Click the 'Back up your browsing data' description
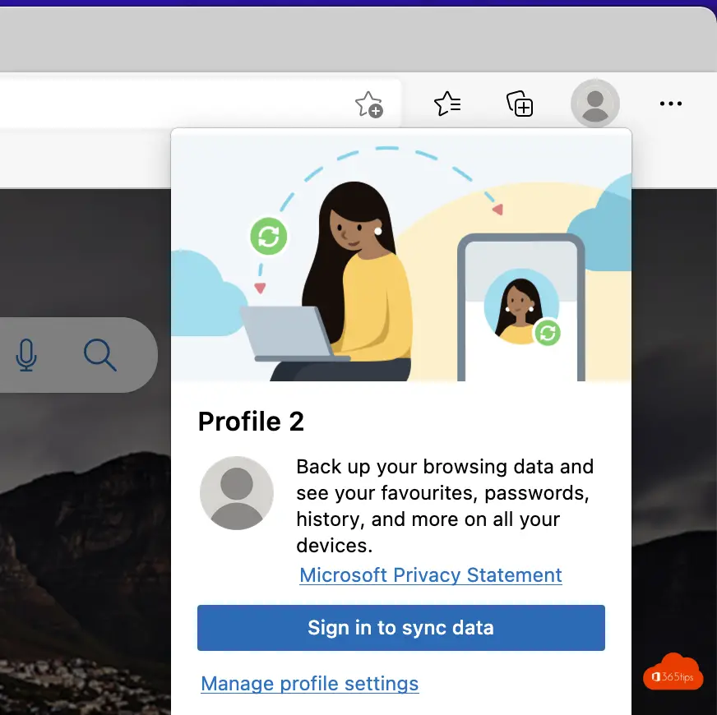The image size is (717, 715). coord(445,506)
